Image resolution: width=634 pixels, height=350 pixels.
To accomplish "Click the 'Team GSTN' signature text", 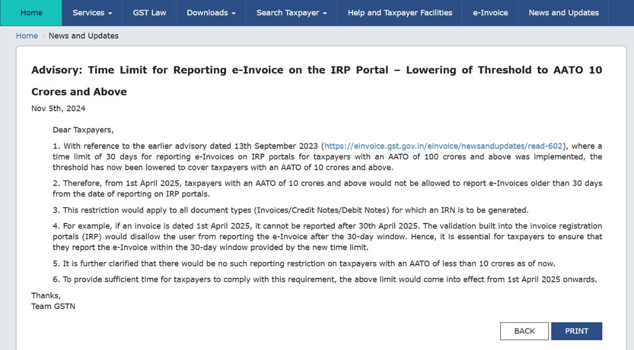I will tap(53, 306).
